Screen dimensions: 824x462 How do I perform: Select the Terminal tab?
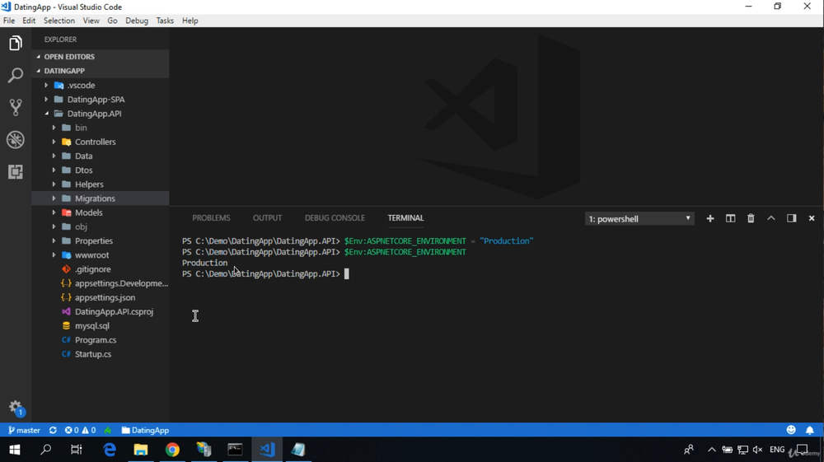[x=405, y=218]
